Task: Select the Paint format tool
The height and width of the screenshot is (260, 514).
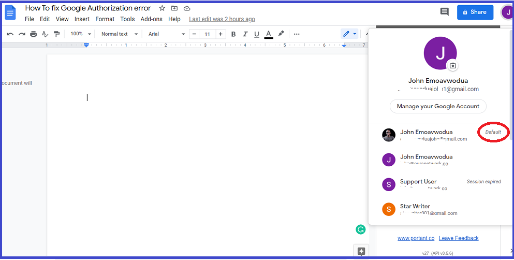Action: (x=57, y=34)
